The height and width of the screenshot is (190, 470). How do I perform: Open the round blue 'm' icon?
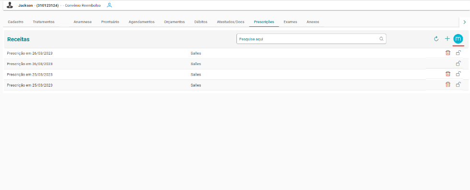pos(458,39)
